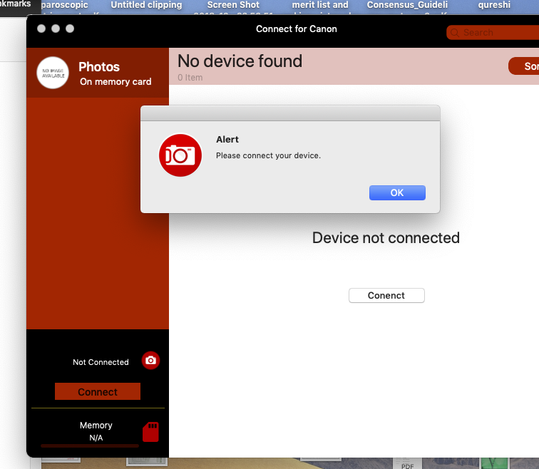Click the round camera icon beside Not Connected
The height and width of the screenshot is (469, 539).
(150, 361)
